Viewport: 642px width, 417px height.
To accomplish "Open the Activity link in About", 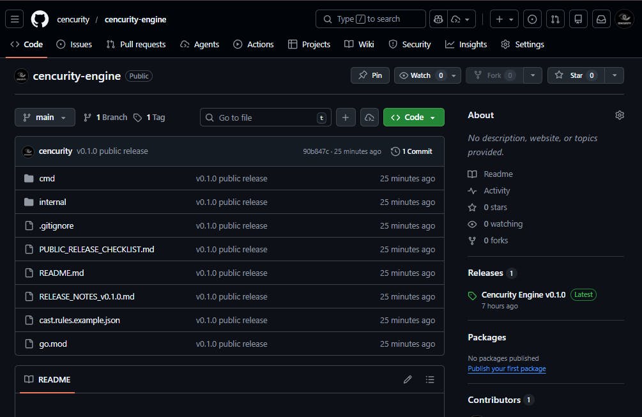I will click(489, 191).
